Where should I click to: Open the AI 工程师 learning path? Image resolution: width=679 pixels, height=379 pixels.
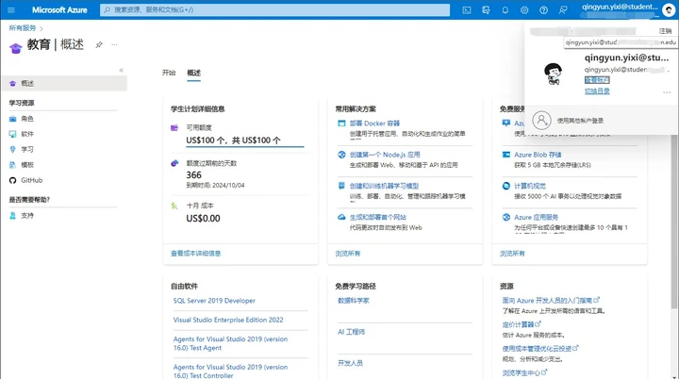pyautogui.click(x=351, y=332)
